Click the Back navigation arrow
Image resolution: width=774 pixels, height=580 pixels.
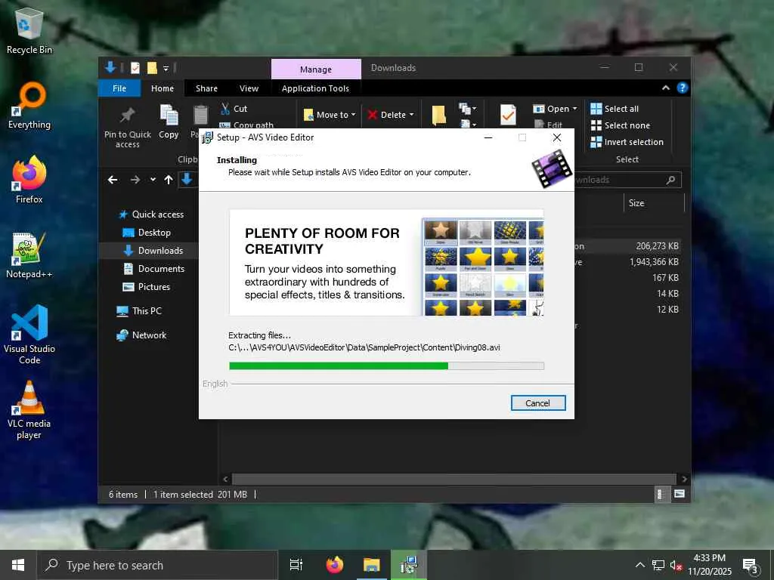(x=113, y=180)
